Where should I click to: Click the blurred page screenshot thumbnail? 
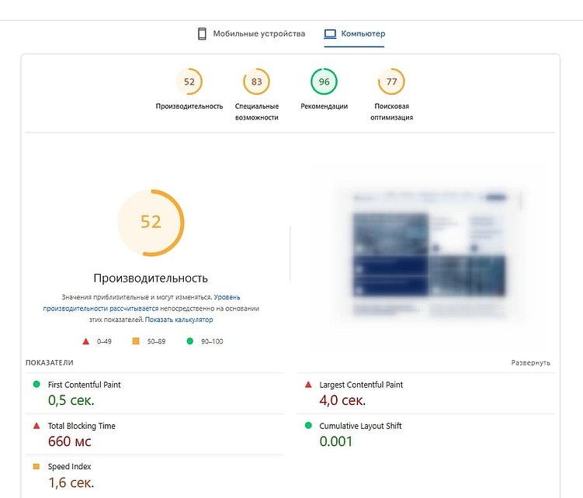[429, 255]
